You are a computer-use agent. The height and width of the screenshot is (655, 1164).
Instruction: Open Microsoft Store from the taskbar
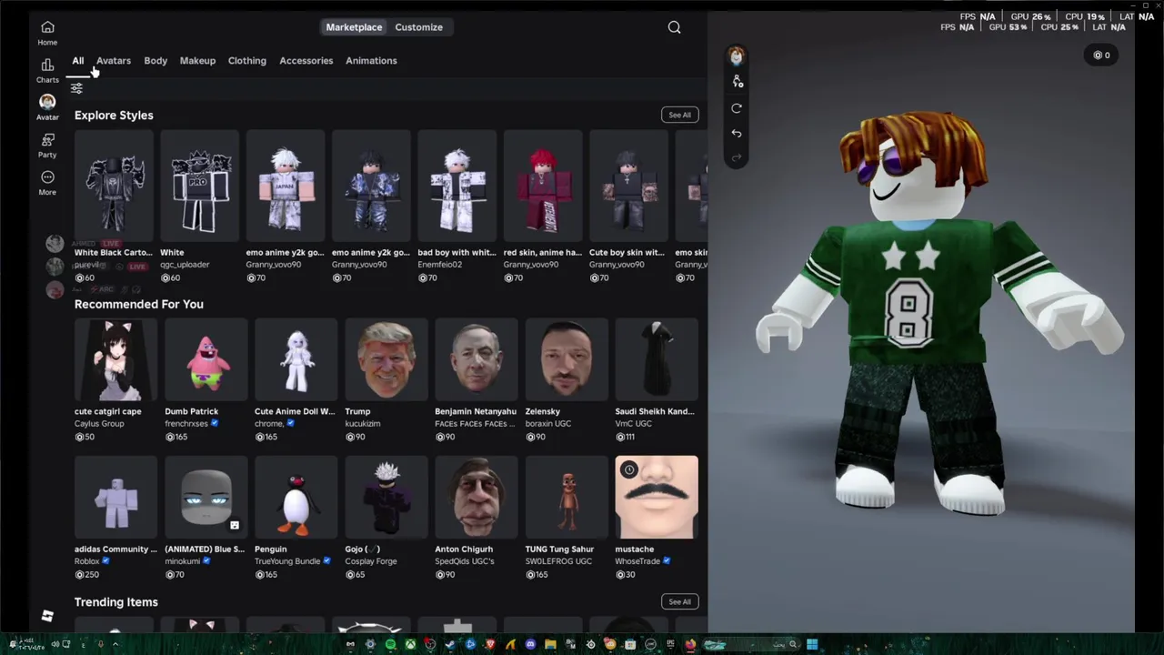tap(630, 645)
